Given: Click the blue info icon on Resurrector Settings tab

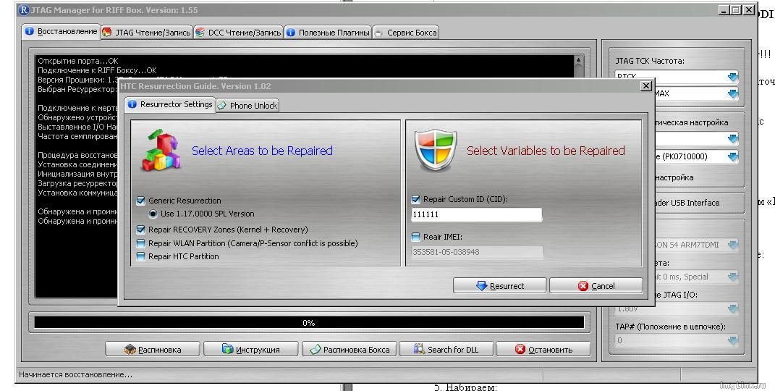Looking at the screenshot, I should 132,104.
